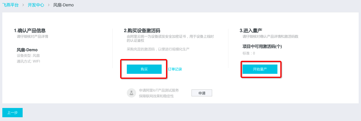Click the 1.确认产品信息 step heading

coord(30,31)
